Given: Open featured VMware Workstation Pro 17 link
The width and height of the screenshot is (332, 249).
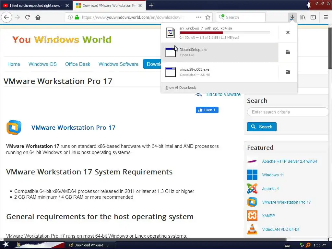Looking at the screenshot, I should [x=286, y=202].
